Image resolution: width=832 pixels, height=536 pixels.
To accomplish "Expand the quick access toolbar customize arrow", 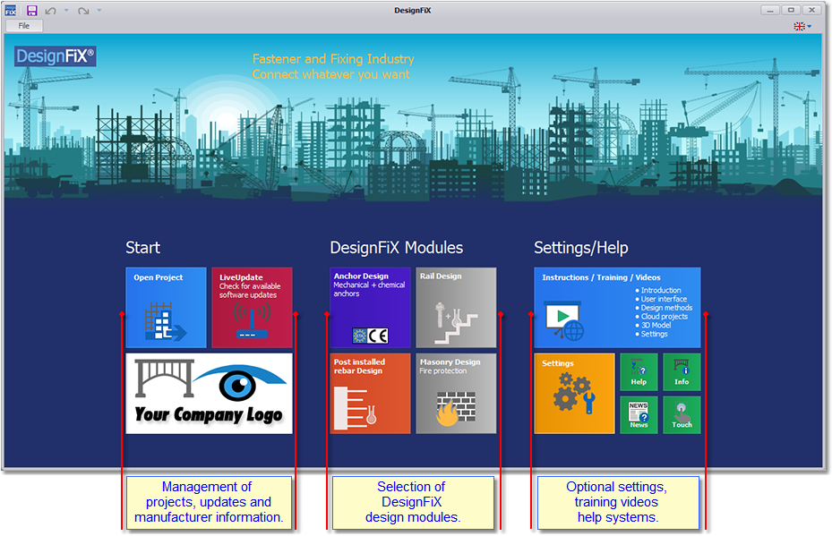I will [99, 10].
